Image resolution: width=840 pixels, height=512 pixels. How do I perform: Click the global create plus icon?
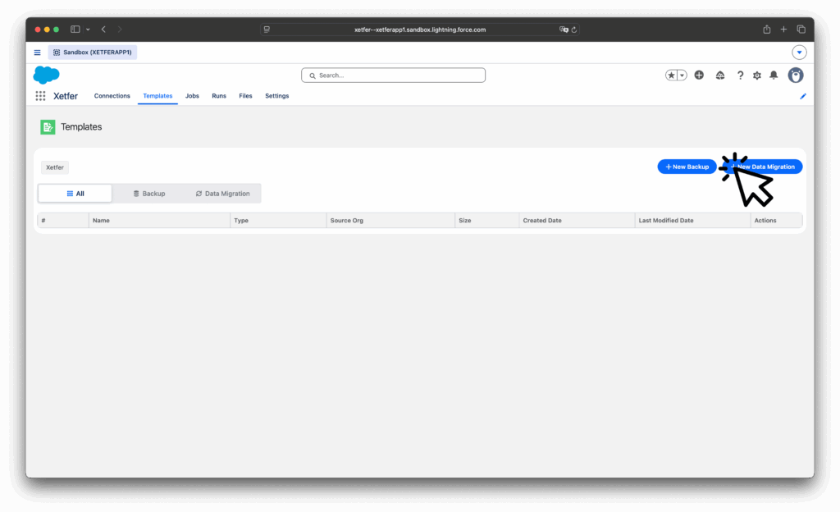pyautogui.click(x=699, y=75)
